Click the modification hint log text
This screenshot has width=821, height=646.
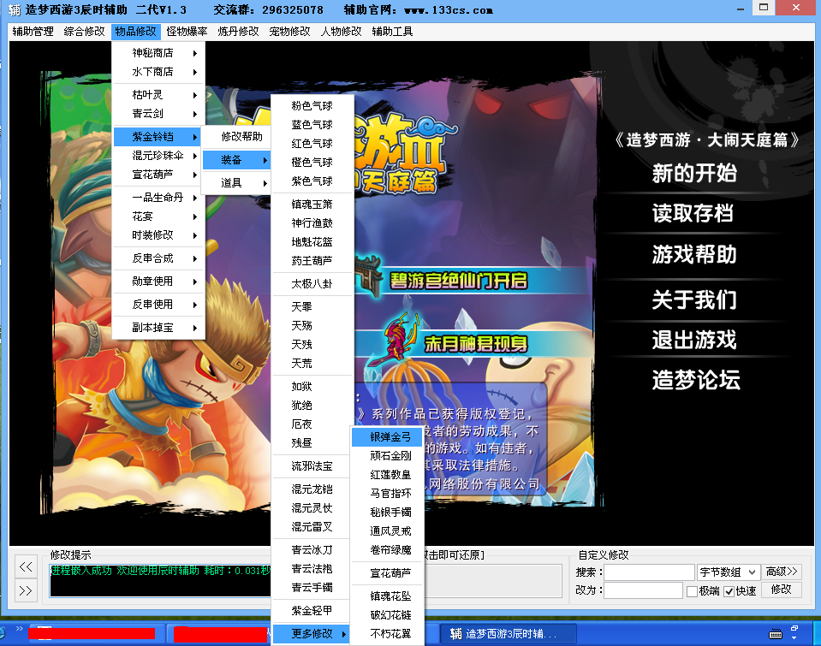tap(160, 570)
